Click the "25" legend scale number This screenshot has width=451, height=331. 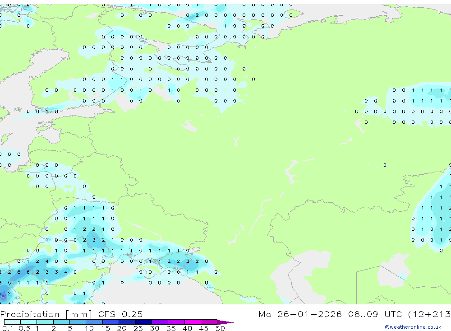[138, 328]
